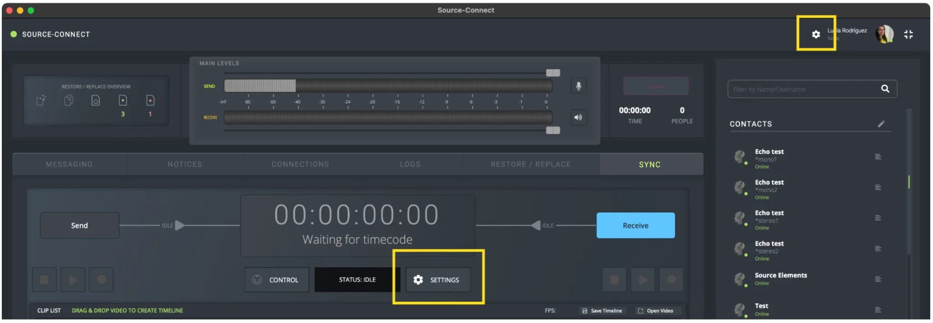Click the stop button under the Send side

[x=44, y=280]
